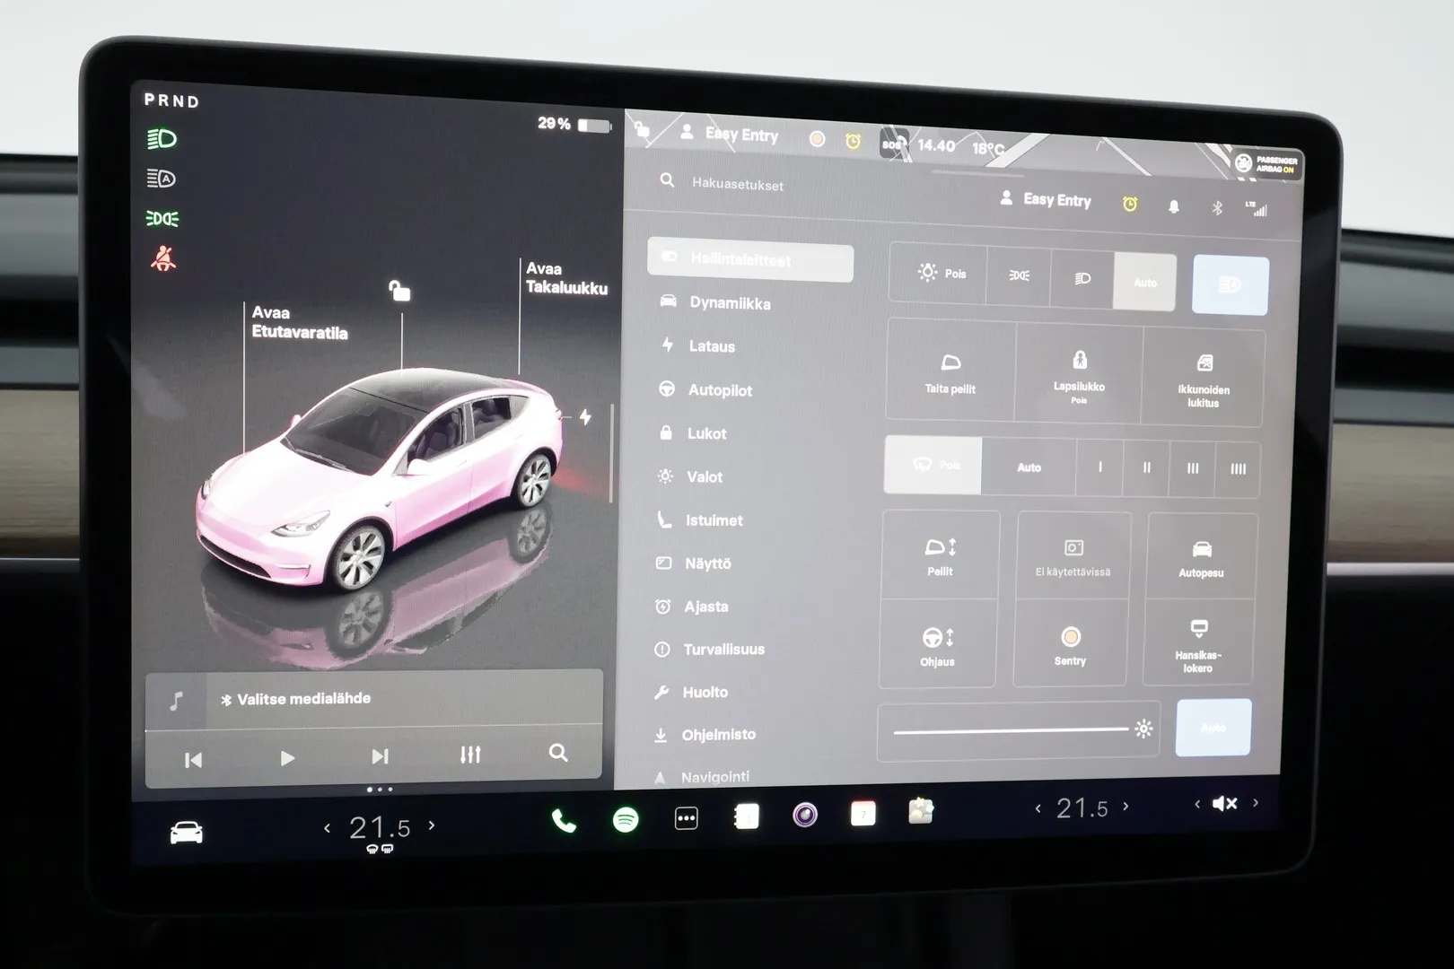Open Hansikaslokero glovebox
Image resolution: width=1454 pixels, height=969 pixels.
1198,644
